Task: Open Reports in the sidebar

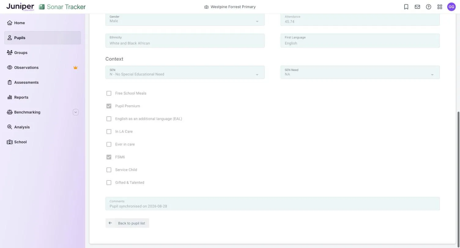Action: click(43, 97)
